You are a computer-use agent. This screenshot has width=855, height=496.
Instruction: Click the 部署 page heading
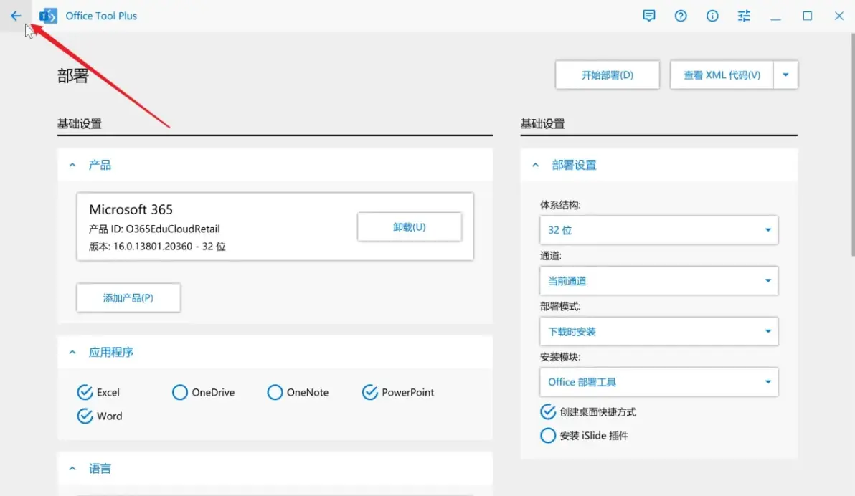(x=72, y=76)
